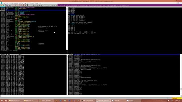Show threads with the 't' toolbar button
182x102 pixels.
point(36,5)
